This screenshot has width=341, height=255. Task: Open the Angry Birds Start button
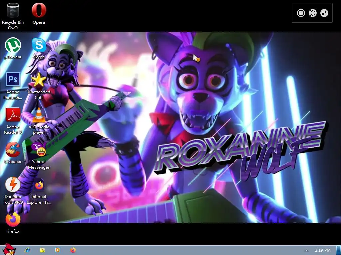(8, 249)
